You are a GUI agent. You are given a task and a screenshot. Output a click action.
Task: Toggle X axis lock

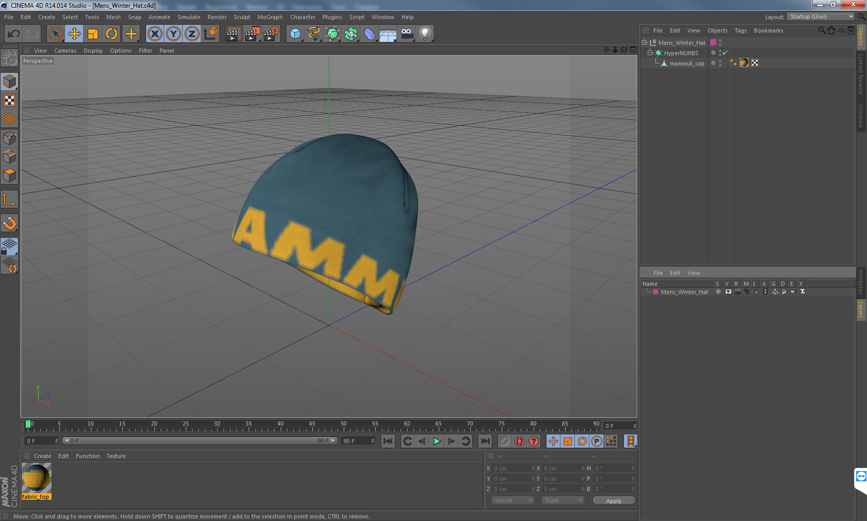(x=154, y=34)
